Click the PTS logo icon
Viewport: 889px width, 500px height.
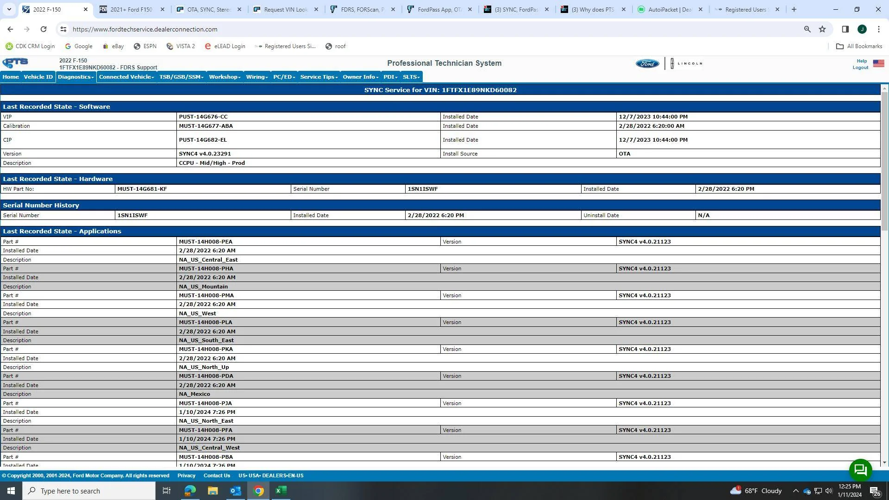15,63
